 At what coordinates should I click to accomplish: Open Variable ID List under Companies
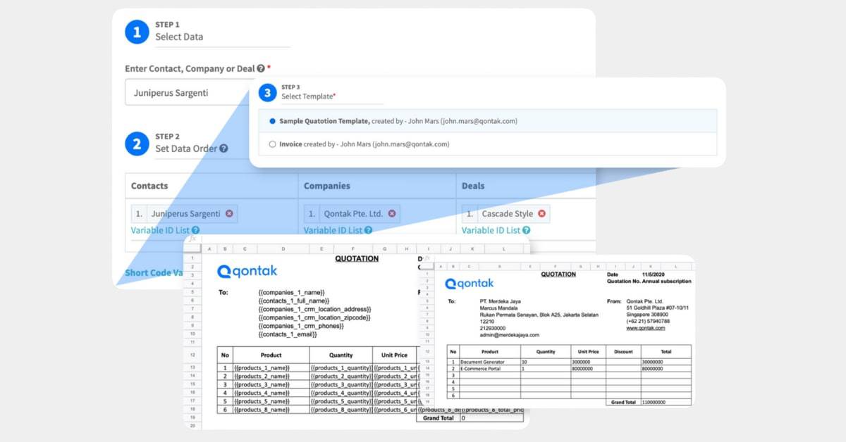click(333, 230)
